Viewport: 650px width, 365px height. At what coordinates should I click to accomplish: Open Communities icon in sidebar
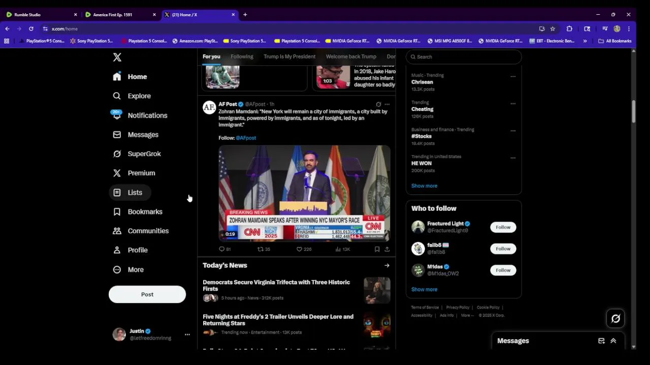tap(117, 231)
